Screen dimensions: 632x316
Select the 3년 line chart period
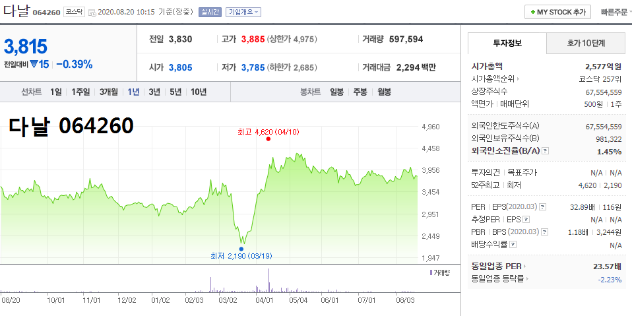(x=154, y=92)
